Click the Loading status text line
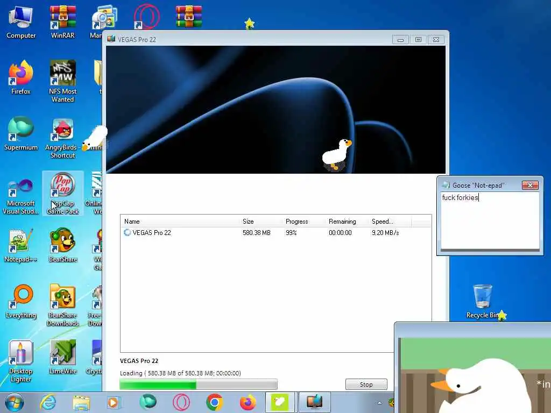The height and width of the screenshot is (413, 551). tap(180, 373)
